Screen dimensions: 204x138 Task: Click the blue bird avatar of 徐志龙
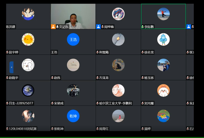click(163, 39)
